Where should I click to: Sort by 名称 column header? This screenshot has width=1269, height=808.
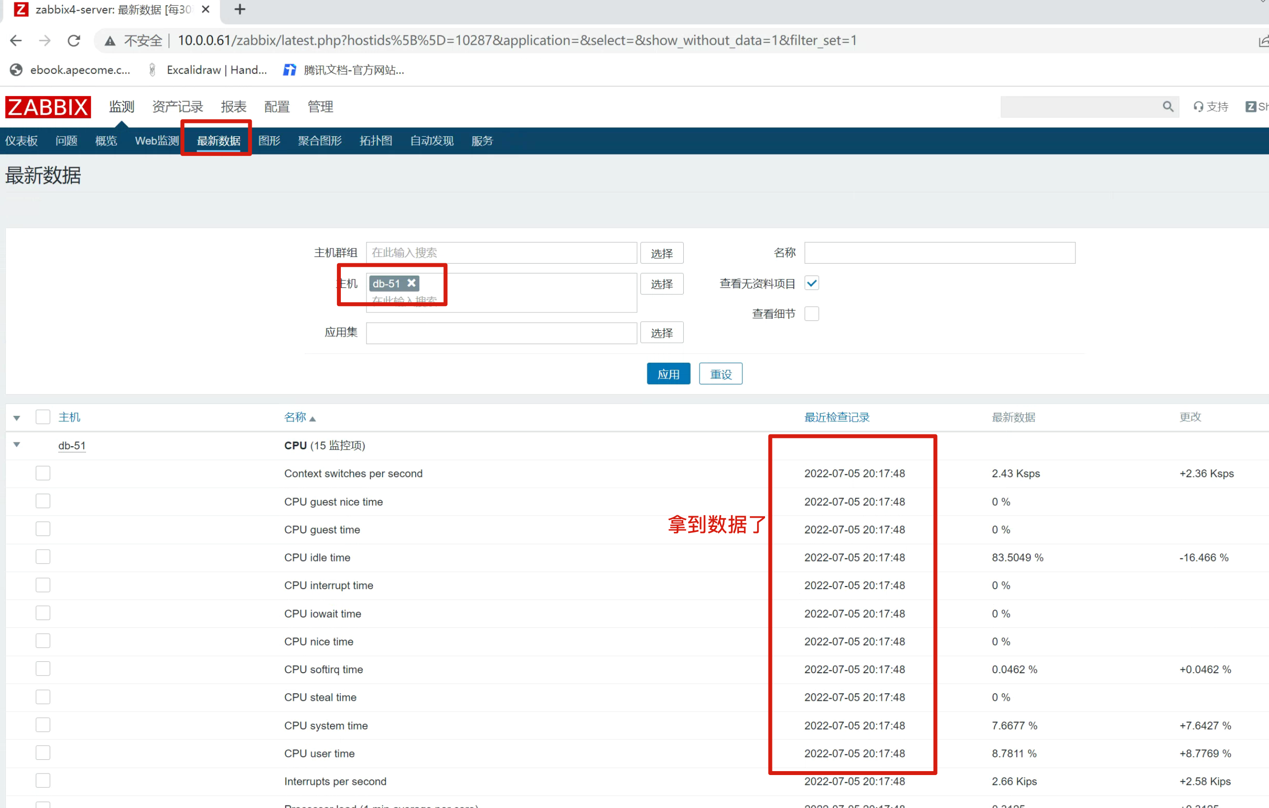[x=295, y=417]
